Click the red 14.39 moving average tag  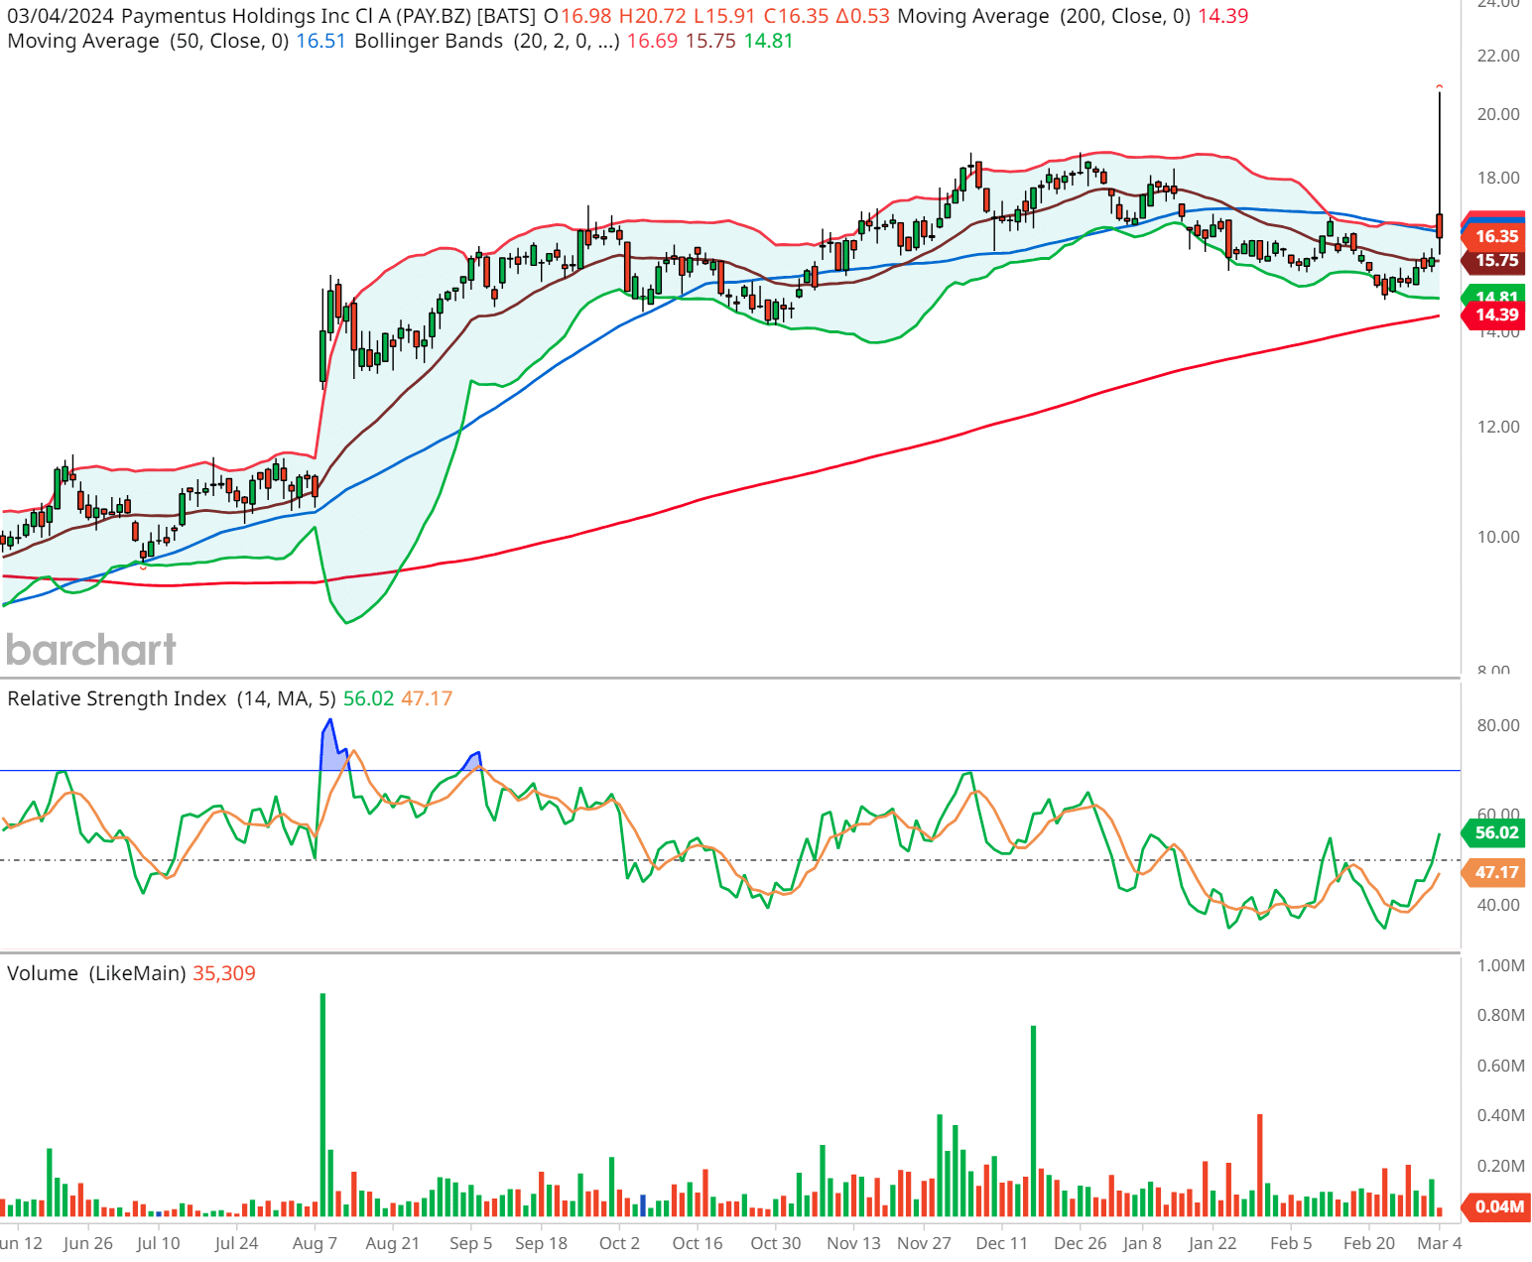[1495, 315]
